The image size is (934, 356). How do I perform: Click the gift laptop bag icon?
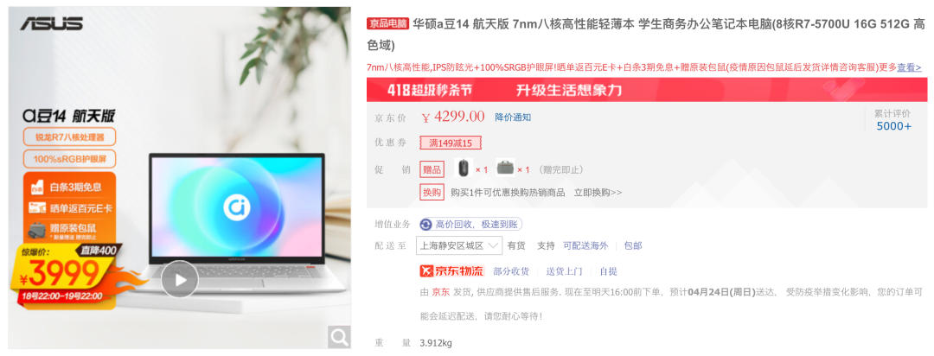coord(505,168)
